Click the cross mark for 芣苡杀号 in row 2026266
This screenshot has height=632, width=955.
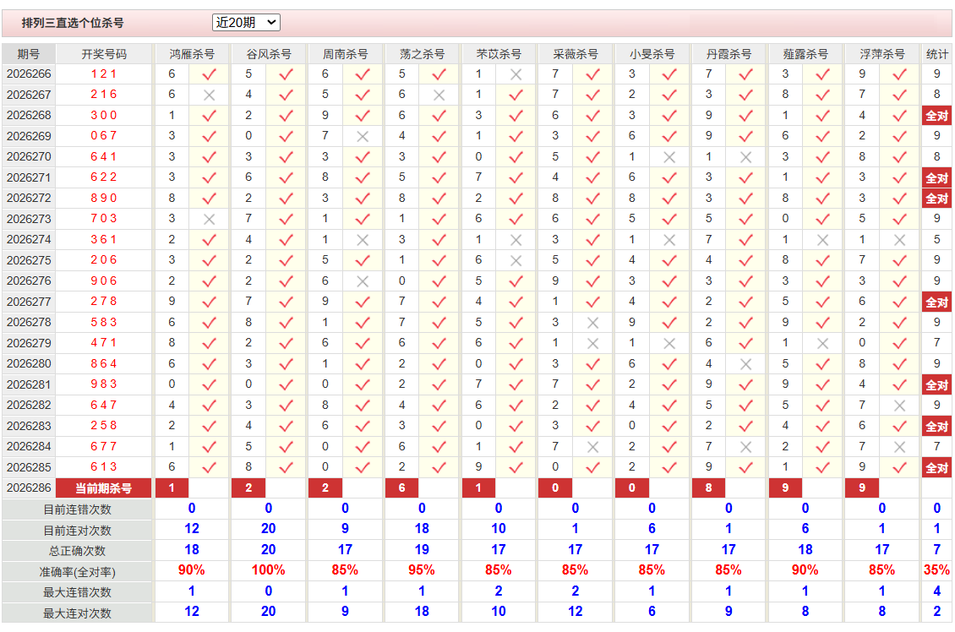516,74
